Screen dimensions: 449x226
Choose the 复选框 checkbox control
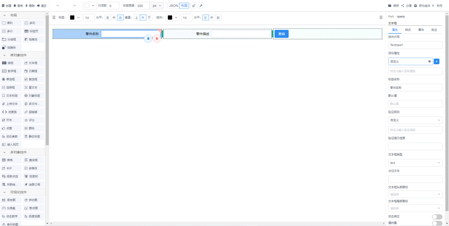coord(34,79)
